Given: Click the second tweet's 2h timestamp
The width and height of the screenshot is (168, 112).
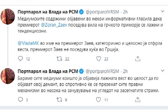Looking at the screenshot, I should pos(125,71).
